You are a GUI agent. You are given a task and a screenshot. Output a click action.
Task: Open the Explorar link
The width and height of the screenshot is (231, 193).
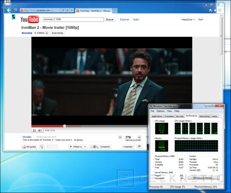pyautogui.click(x=124, y=19)
